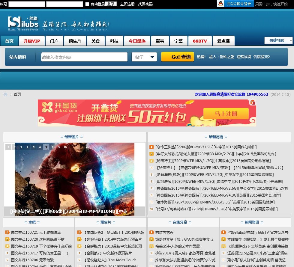Select slideshow page number 1
Viewport: 294px width, 267px height.
pos(8,147)
